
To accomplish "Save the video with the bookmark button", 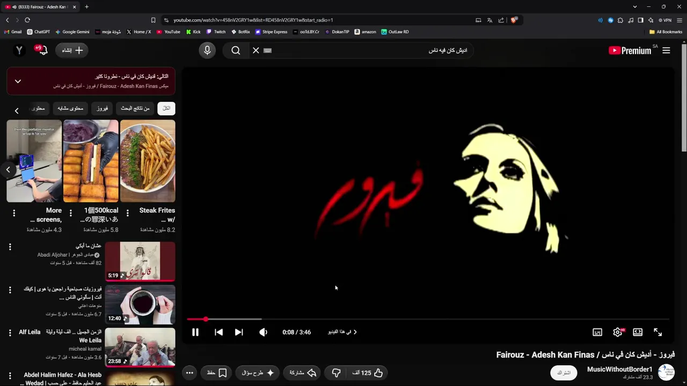I will 217,373.
